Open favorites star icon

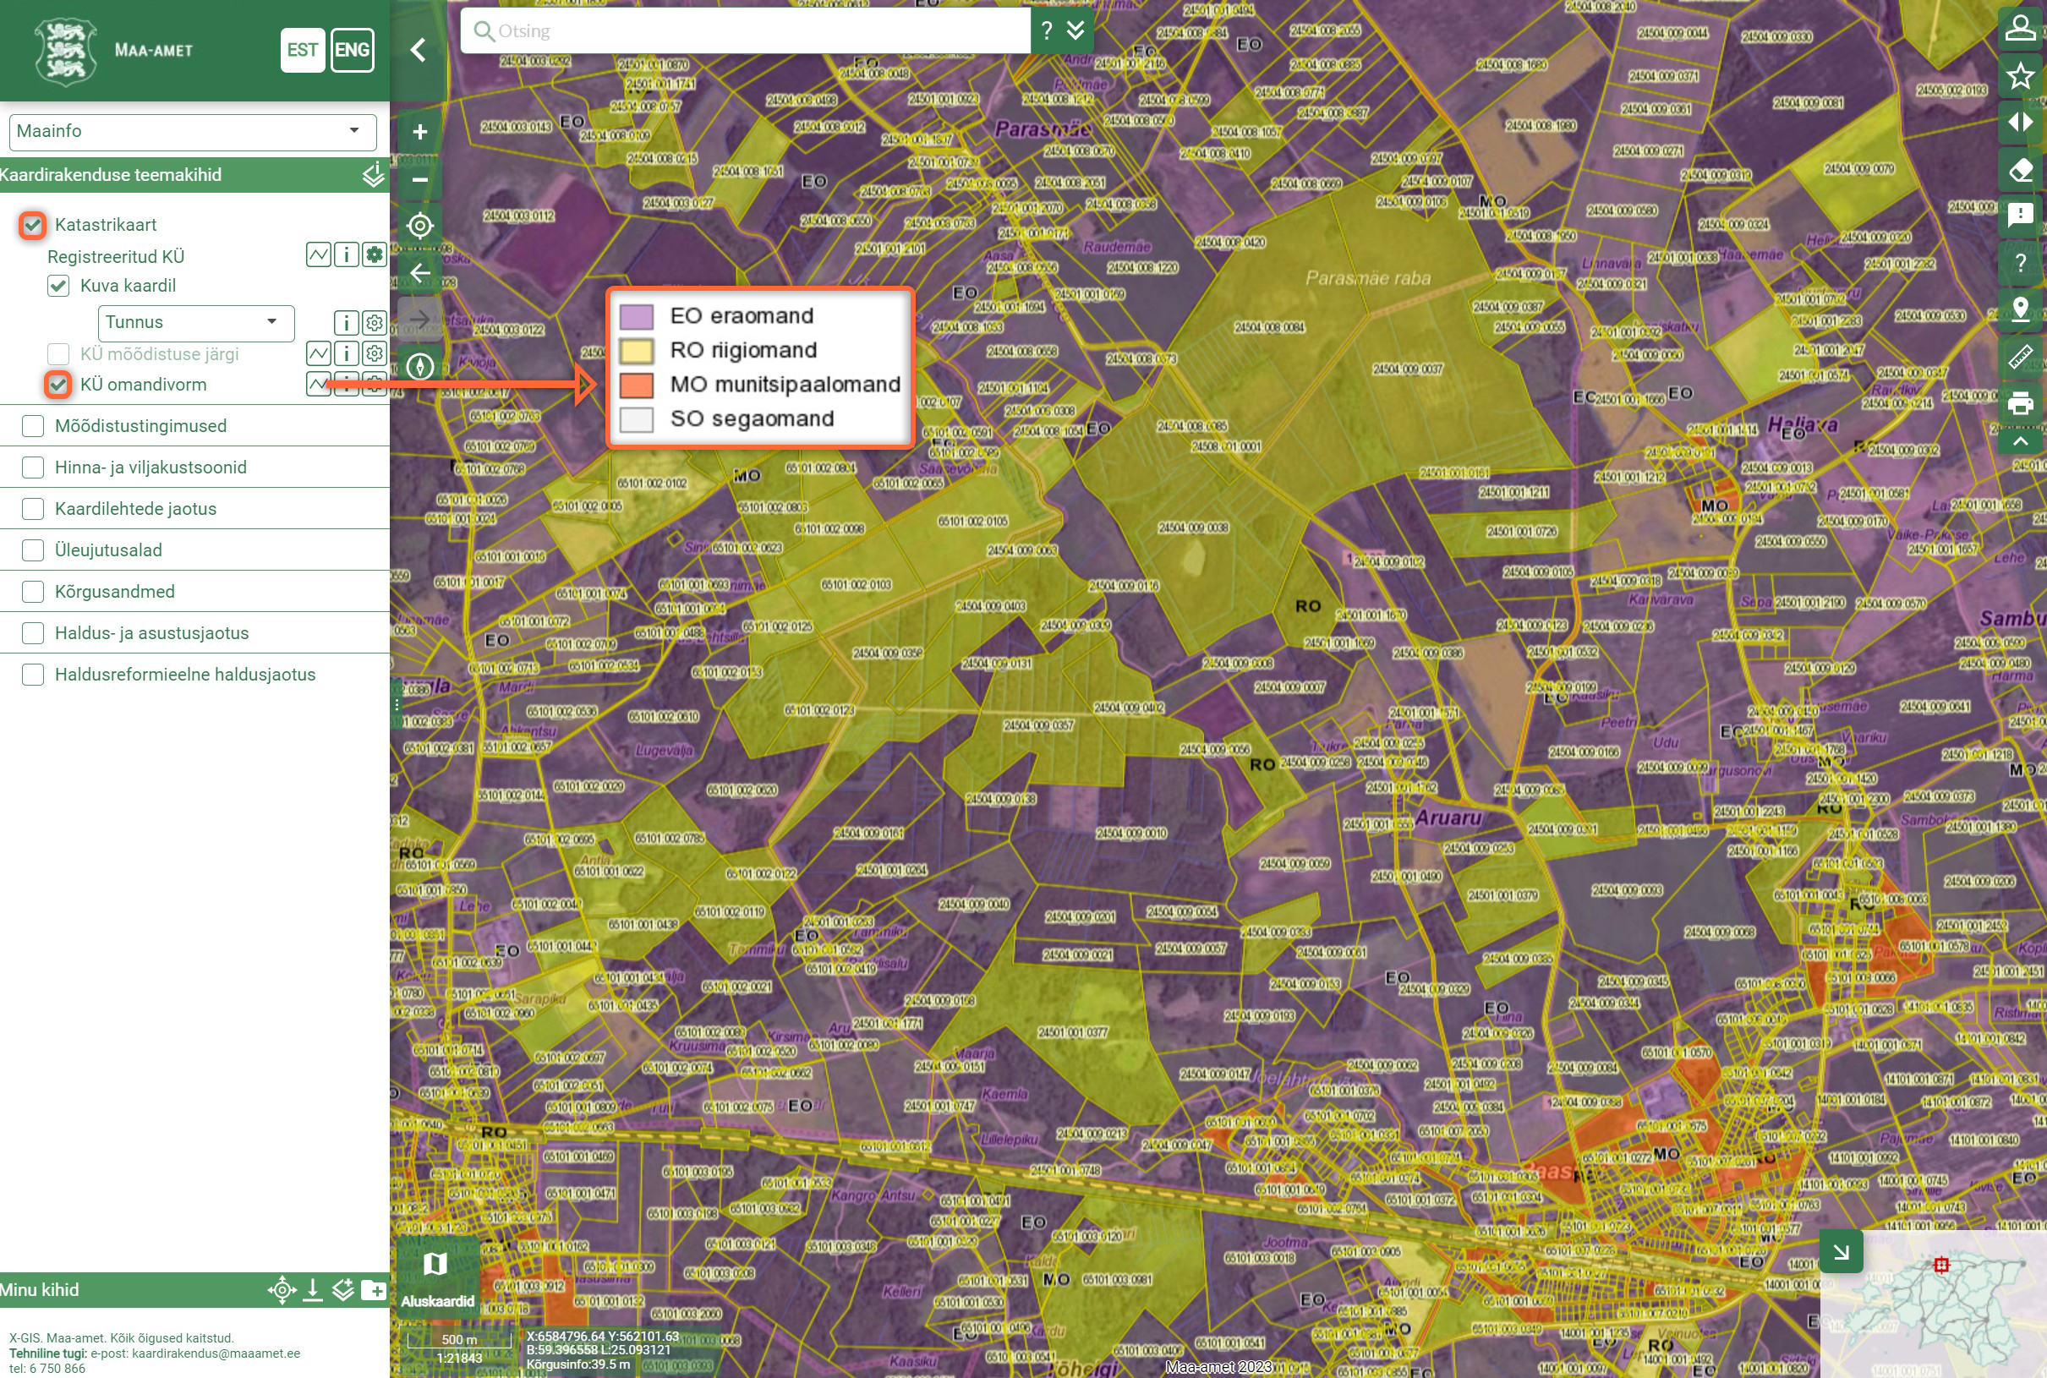pos(2020,75)
